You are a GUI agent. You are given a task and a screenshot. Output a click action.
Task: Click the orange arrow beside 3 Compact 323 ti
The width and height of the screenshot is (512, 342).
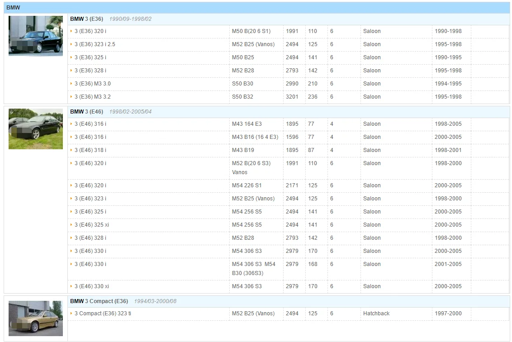pos(71,313)
